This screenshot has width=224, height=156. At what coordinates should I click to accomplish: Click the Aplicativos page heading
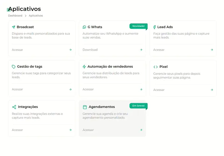25,9
